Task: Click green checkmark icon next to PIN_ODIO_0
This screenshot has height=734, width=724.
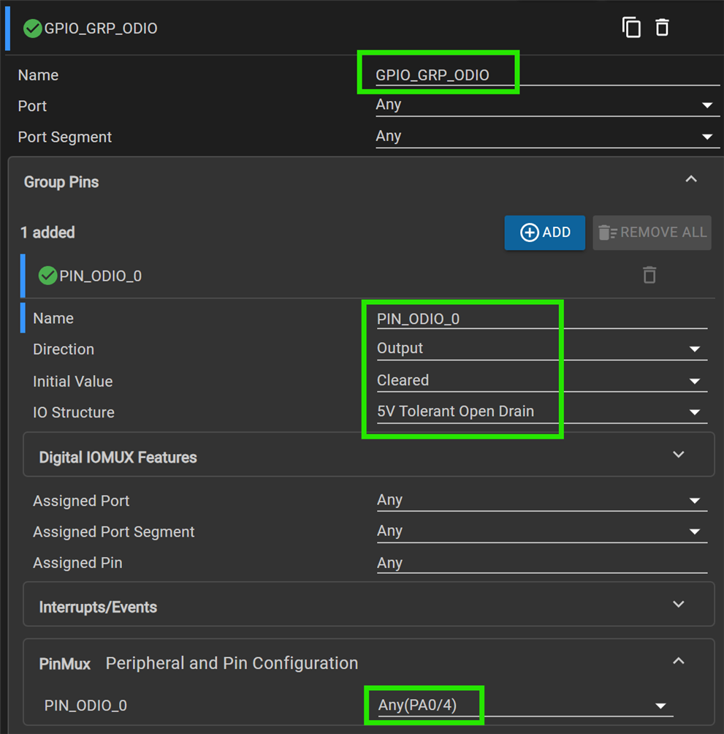Action: [x=47, y=276]
